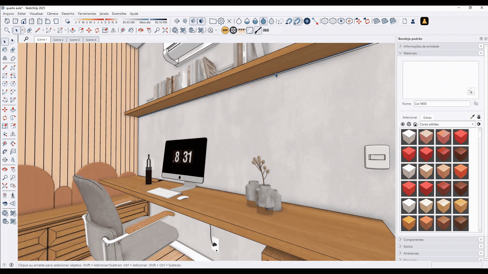Select the Look Around eye tool
Viewport: 488px width, 274px height.
[5, 203]
